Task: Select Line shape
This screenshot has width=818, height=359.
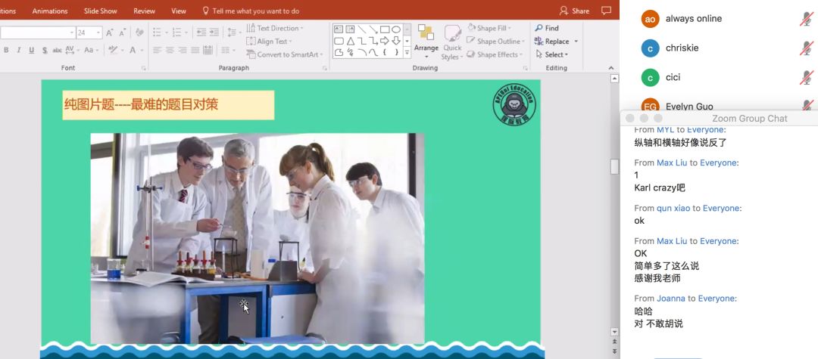Action: [x=361, y=29]
